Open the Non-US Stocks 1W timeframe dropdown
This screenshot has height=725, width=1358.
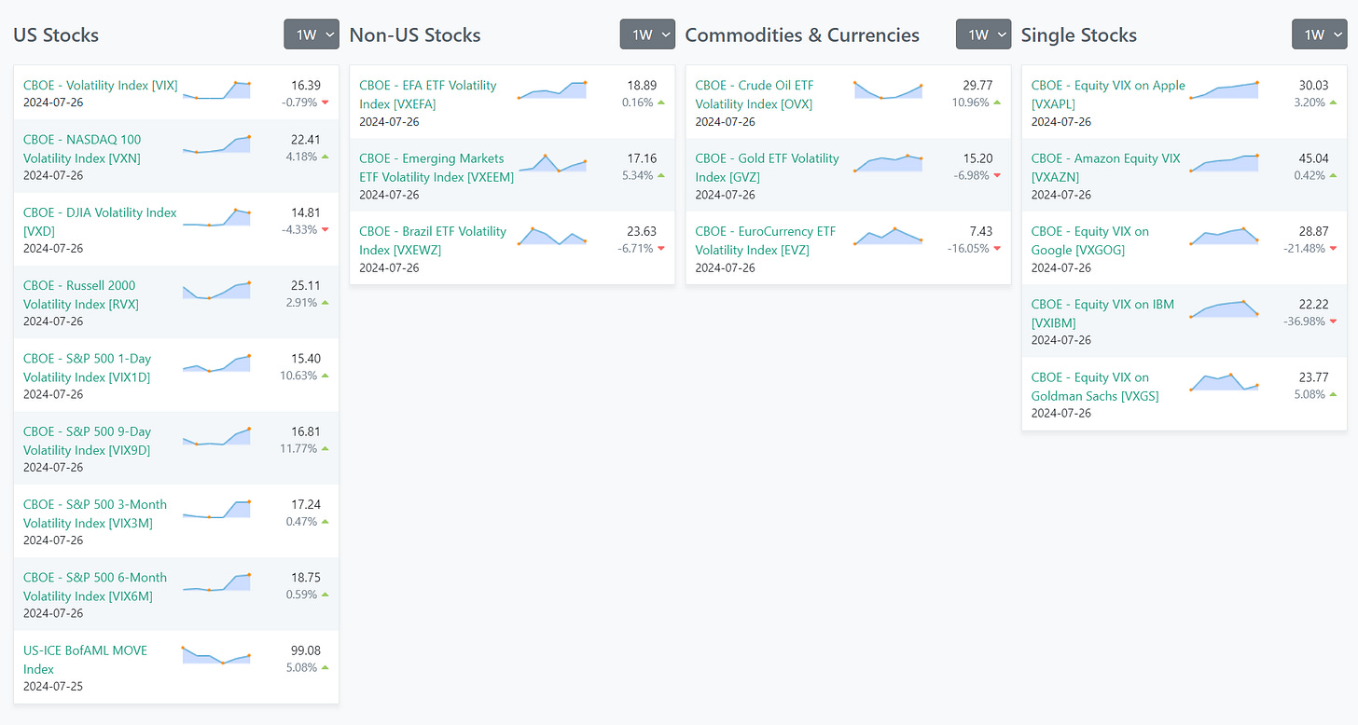click(x=647, y=34)
